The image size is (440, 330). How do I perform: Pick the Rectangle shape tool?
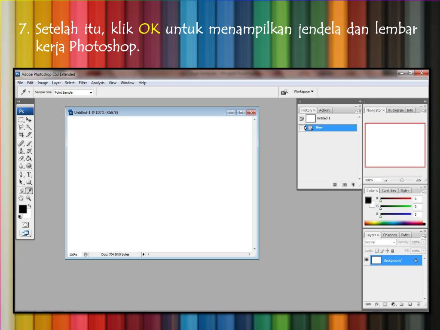point(29,182)
